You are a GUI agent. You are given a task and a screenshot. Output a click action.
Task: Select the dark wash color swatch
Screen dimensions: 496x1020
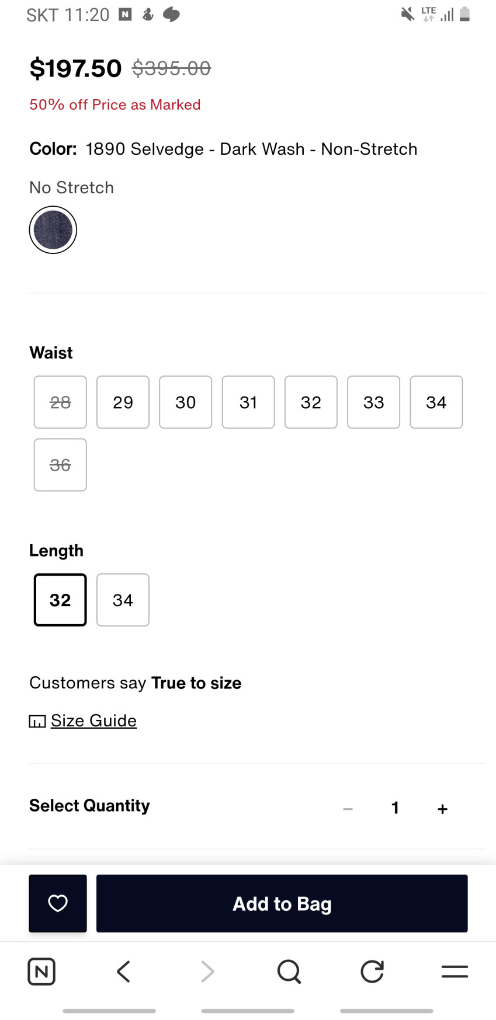point(53,230)
